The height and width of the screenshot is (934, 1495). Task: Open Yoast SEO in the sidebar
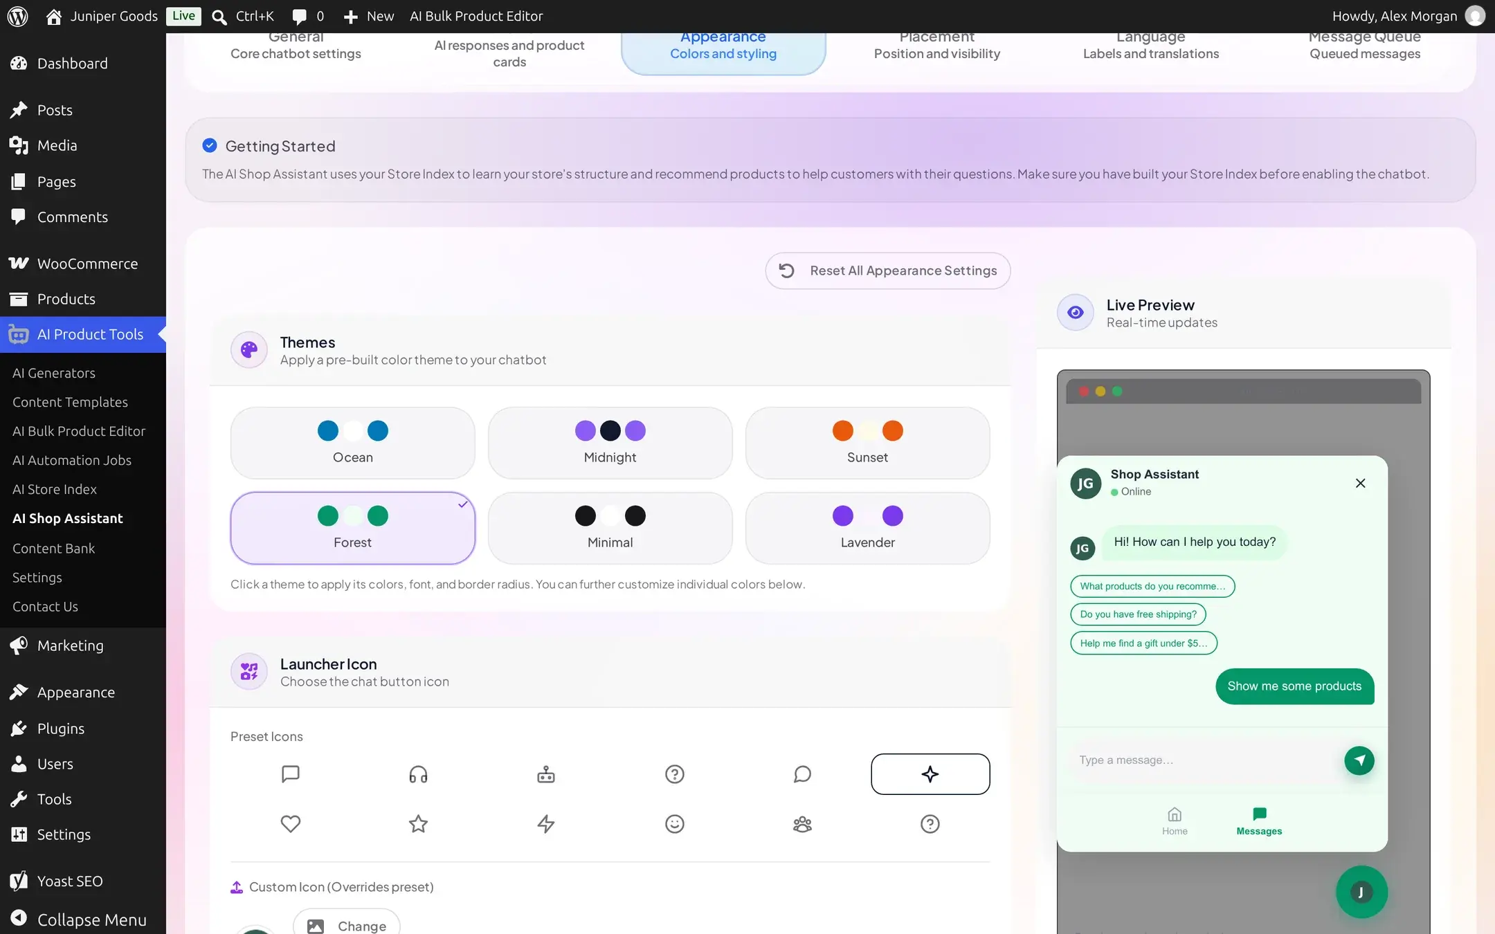pyautogui.click(x=83, y=881)
